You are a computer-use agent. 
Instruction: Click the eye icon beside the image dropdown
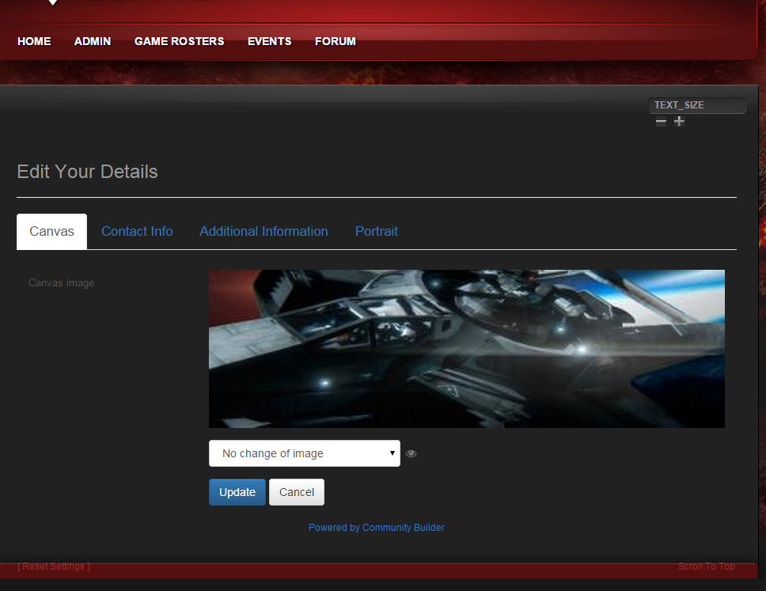[411, 454]
